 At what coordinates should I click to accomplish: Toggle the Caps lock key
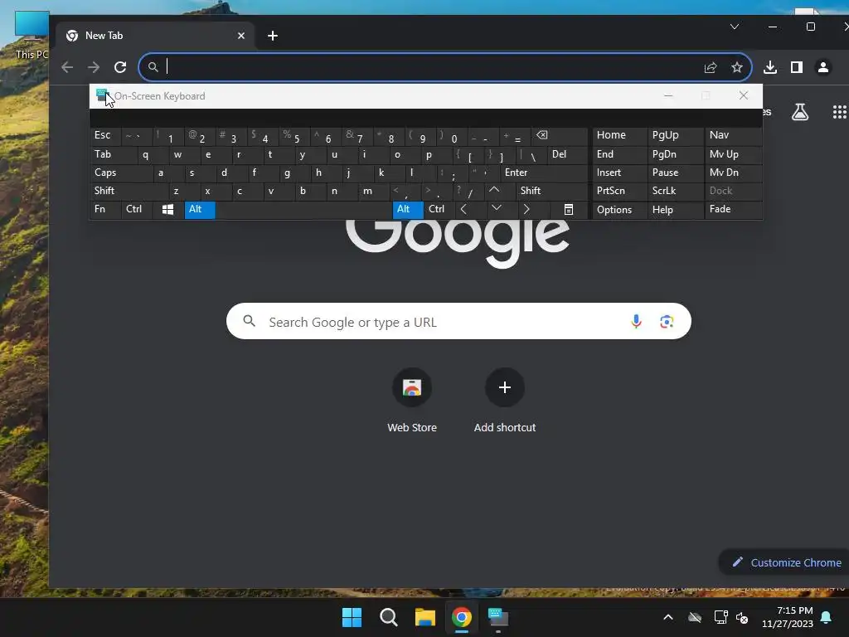click(121, 173)
